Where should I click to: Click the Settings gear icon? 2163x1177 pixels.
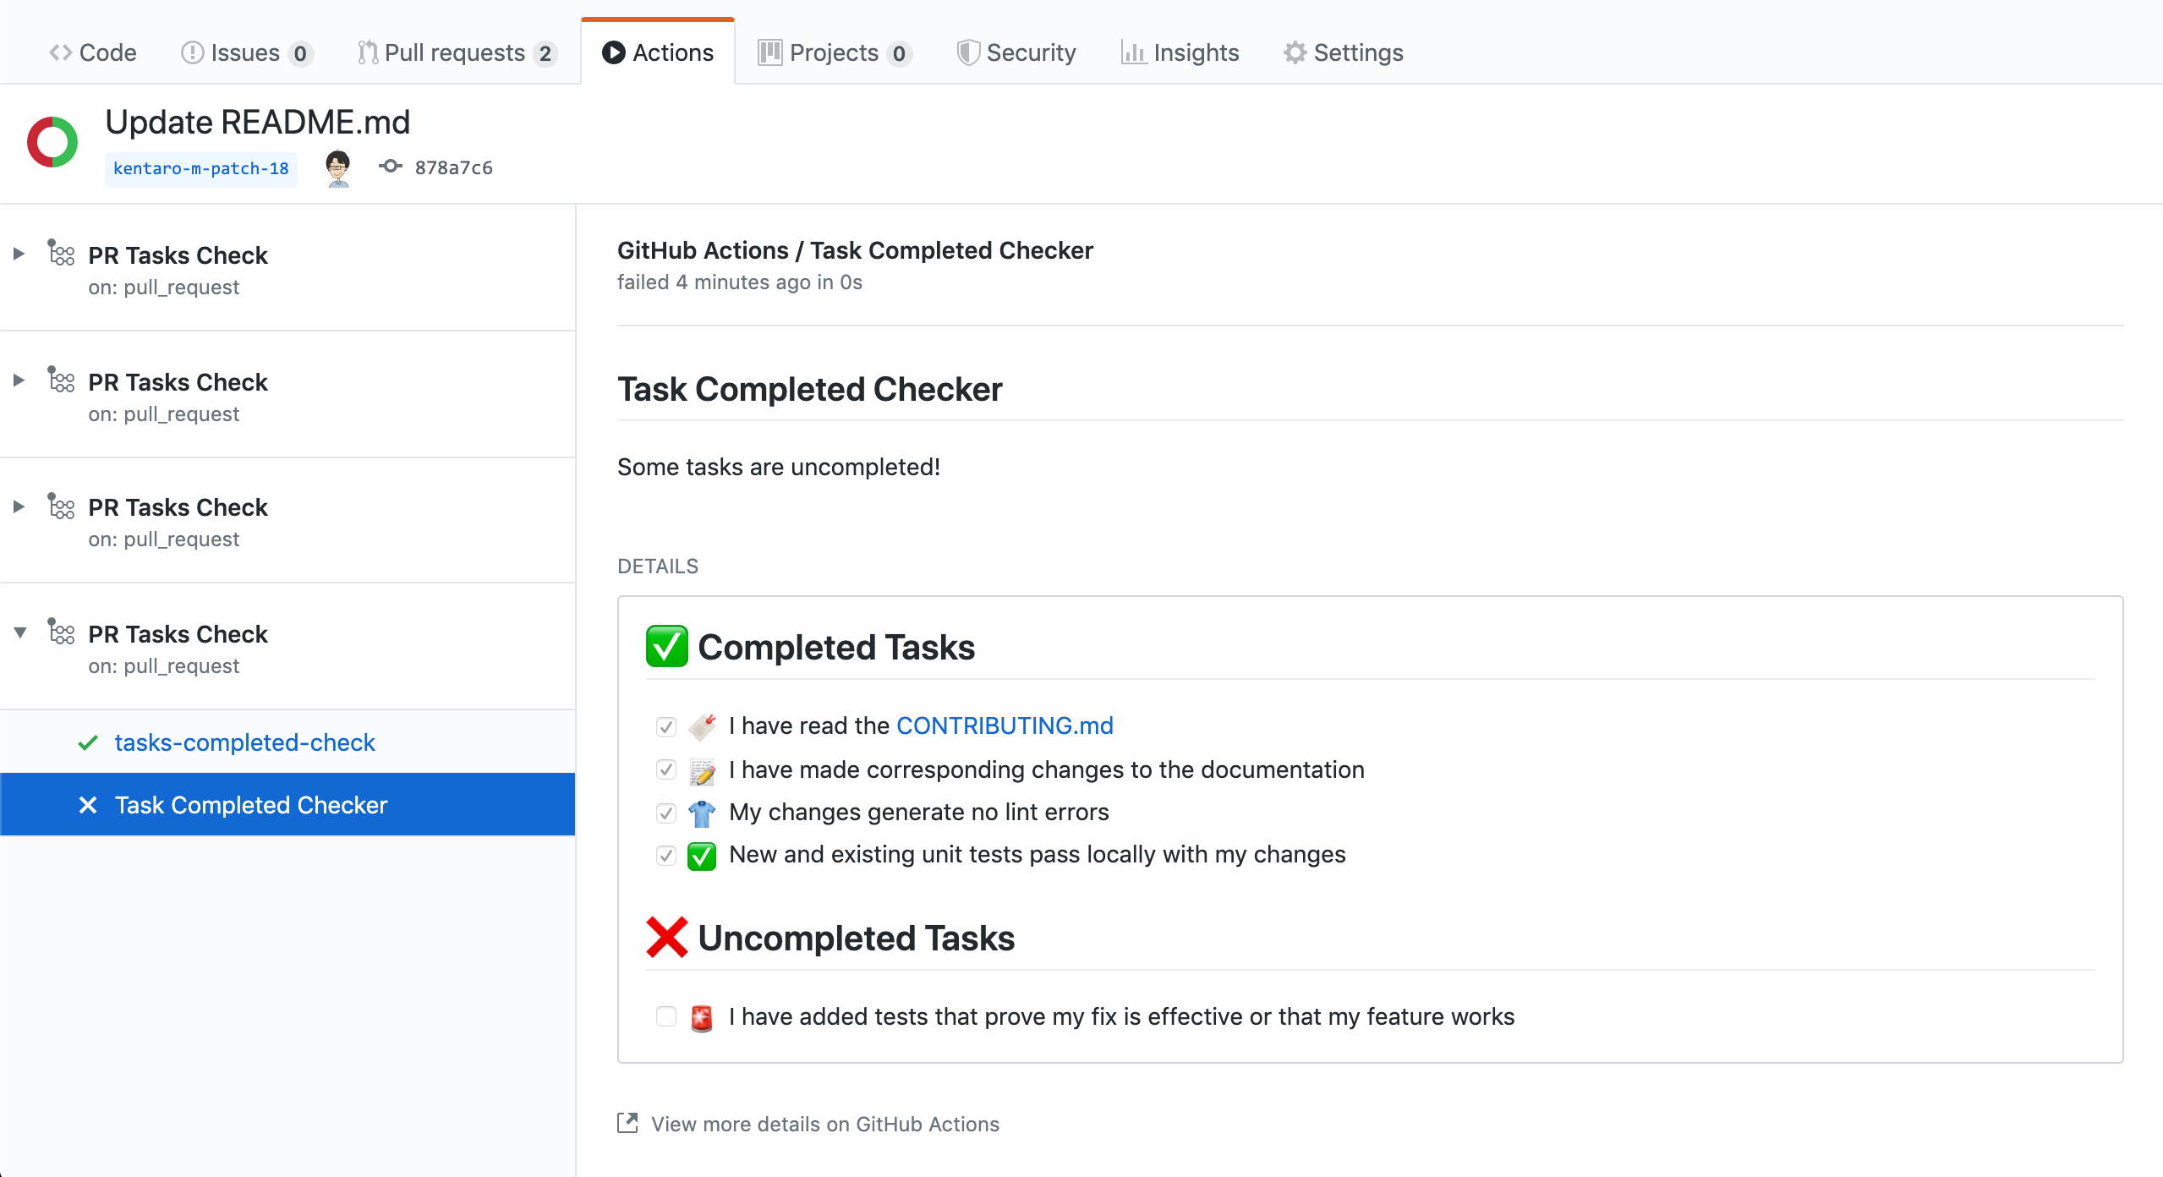(1295, 52)
